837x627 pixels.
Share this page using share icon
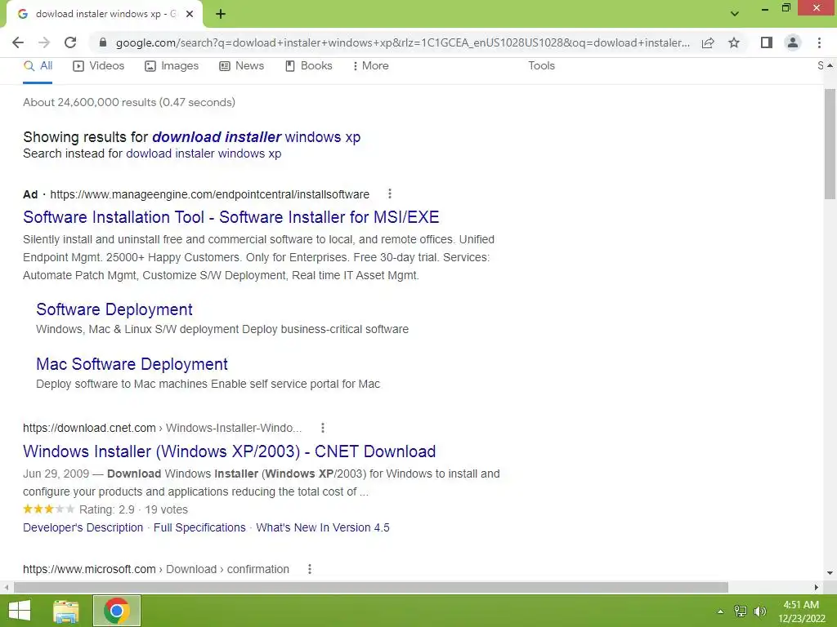click(x=708, y=42)
